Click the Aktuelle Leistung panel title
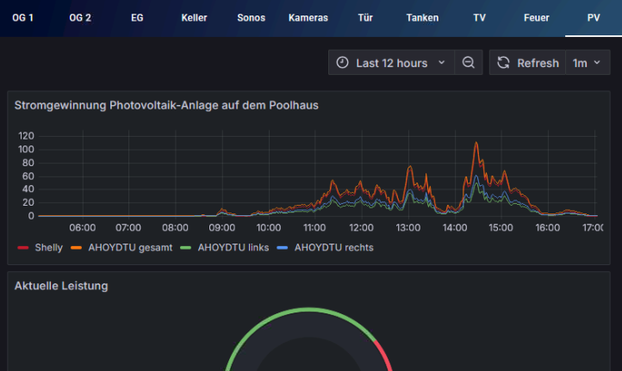Image resolution: width=622 pixels, height=371 pixels. [61, 286]
